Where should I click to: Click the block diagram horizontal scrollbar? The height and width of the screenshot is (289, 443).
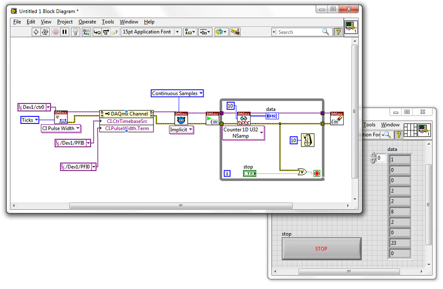181,206
